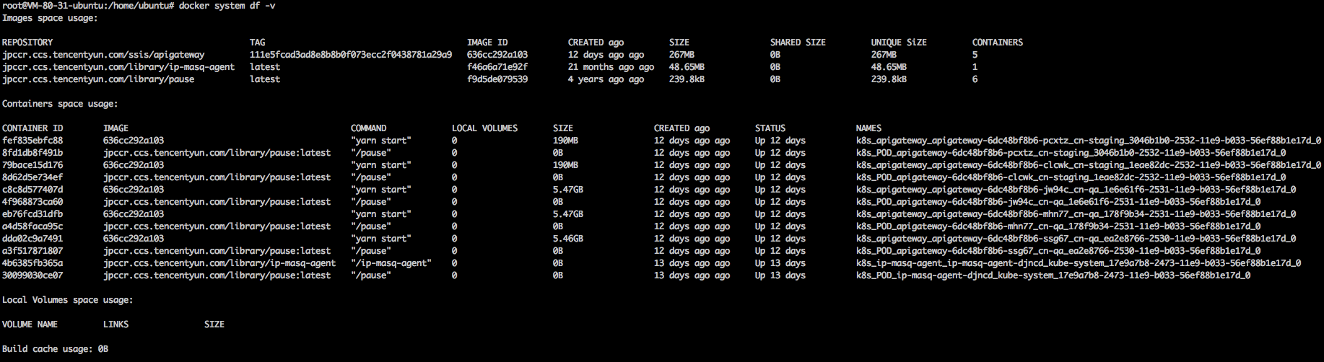Click the REPOSITORY column header
The width and height of the screenshot is (1324, 362).
(x=27, y=43)
